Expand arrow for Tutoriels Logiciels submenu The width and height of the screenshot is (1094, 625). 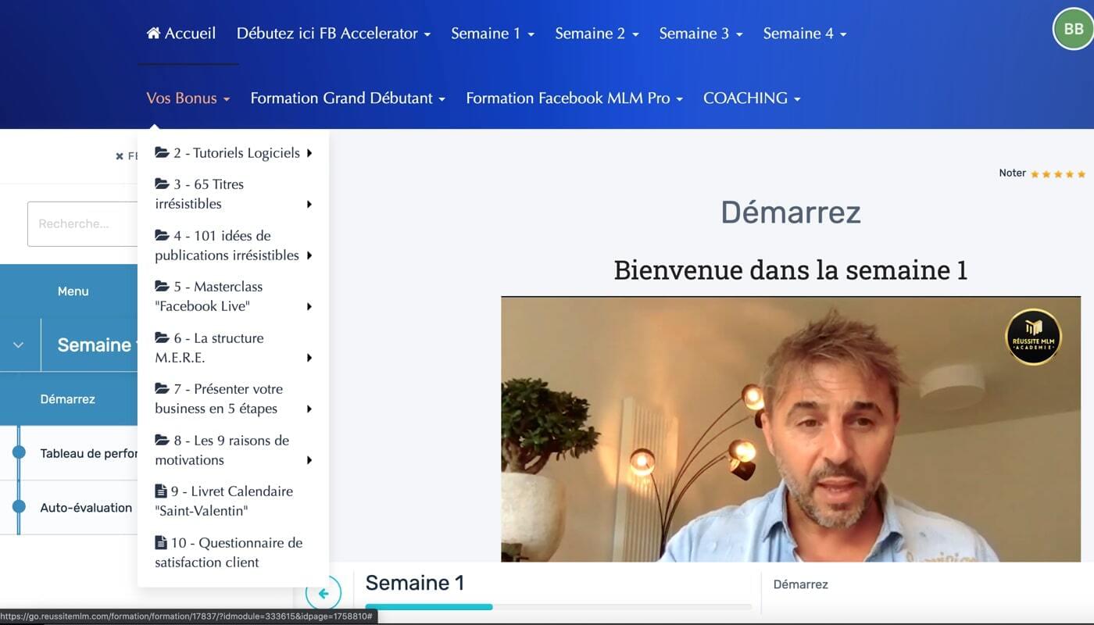(309, 153)
